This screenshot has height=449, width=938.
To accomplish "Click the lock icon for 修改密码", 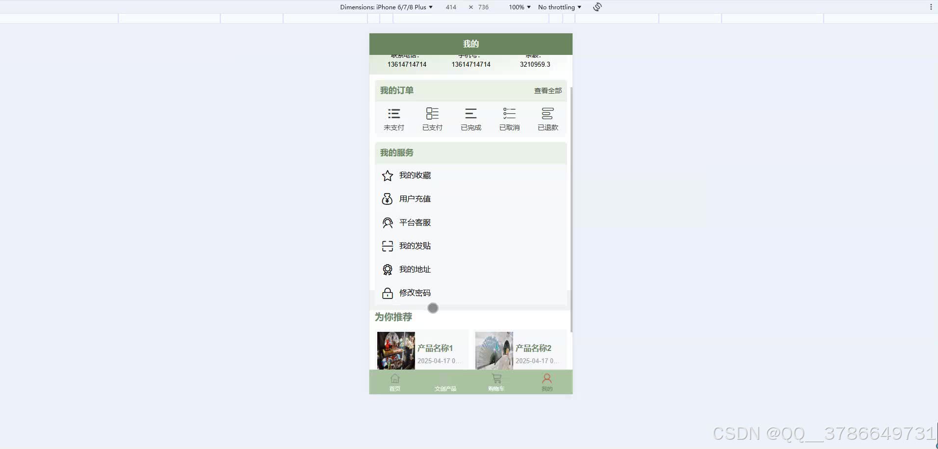I will (388, 293).
